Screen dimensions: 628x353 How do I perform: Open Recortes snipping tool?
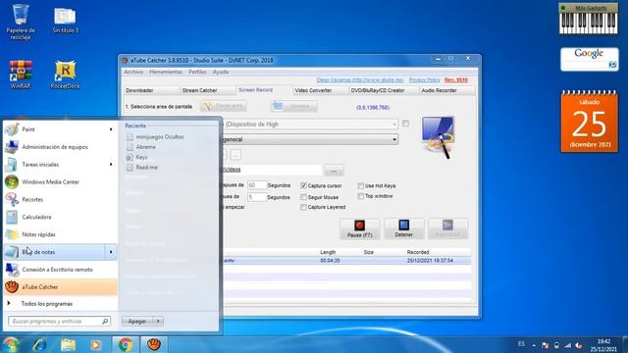click(60, 199)
